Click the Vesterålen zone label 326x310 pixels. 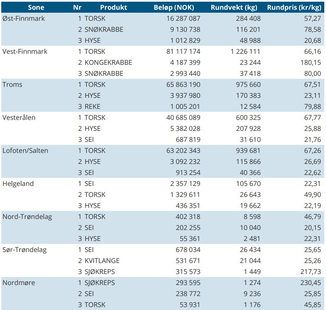point(19,118)
